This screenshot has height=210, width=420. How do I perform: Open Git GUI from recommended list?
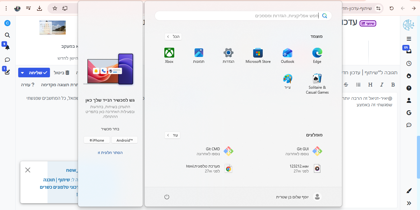tap(317, 151)
